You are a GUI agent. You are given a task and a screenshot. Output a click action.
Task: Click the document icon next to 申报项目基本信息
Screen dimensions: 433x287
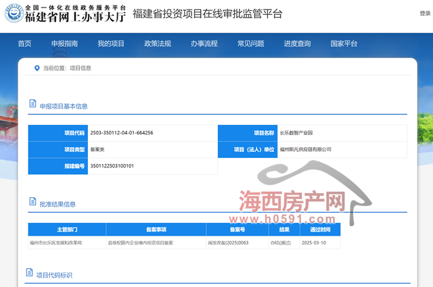32,104
